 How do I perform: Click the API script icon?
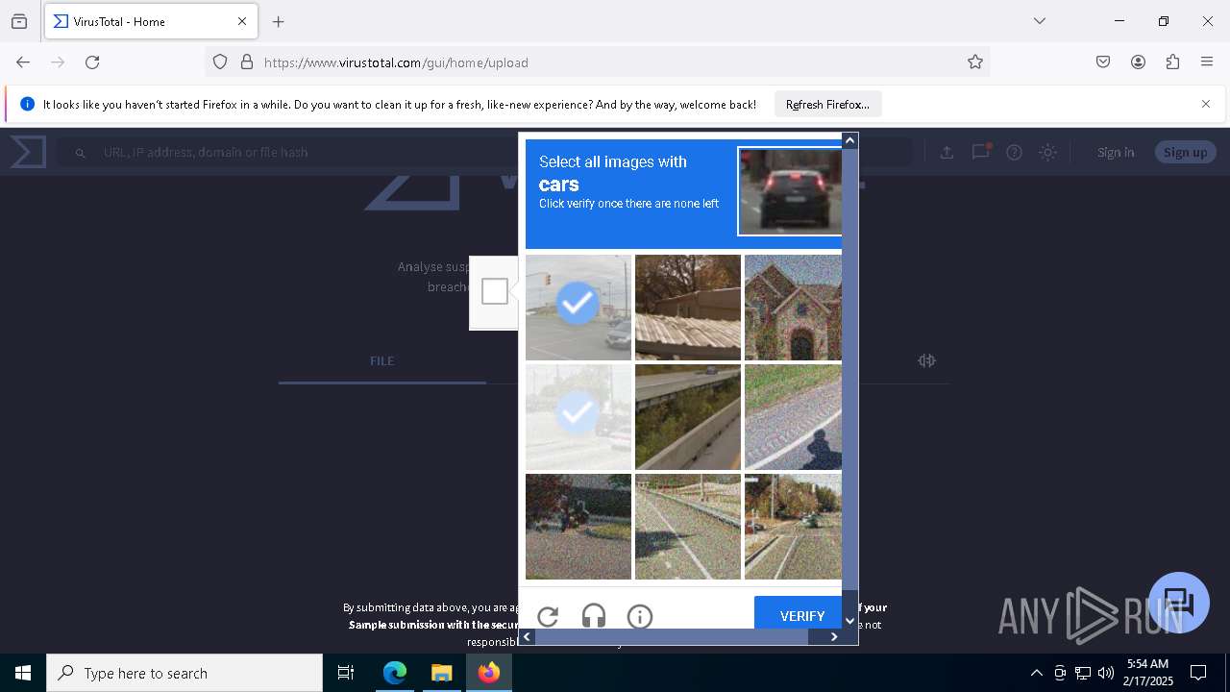(x=926, y=360)
